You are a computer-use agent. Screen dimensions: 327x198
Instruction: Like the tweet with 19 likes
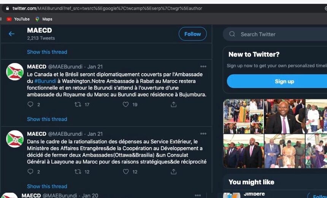125,105
